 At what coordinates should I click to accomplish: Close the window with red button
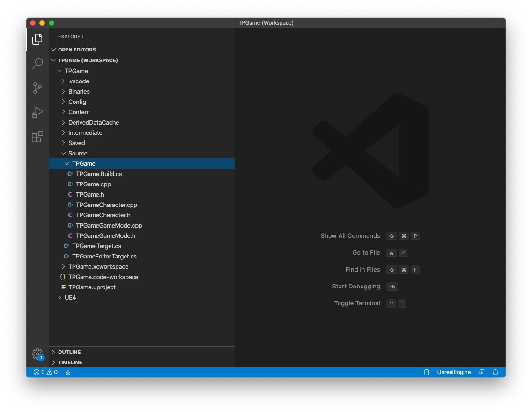(x=33, y=23)
